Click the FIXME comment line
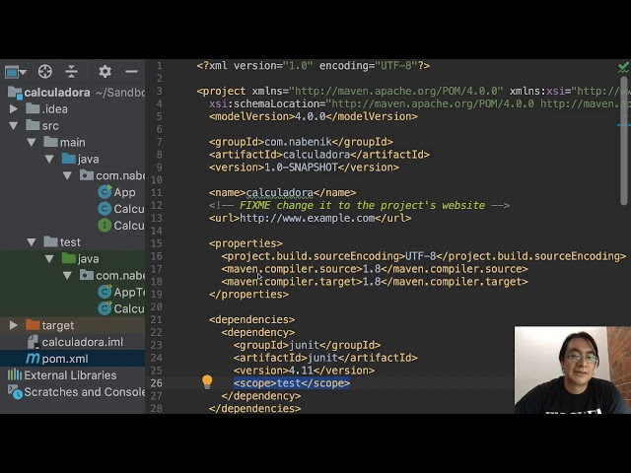The height and width of the screenshot is (473, 631). [359, 206]
